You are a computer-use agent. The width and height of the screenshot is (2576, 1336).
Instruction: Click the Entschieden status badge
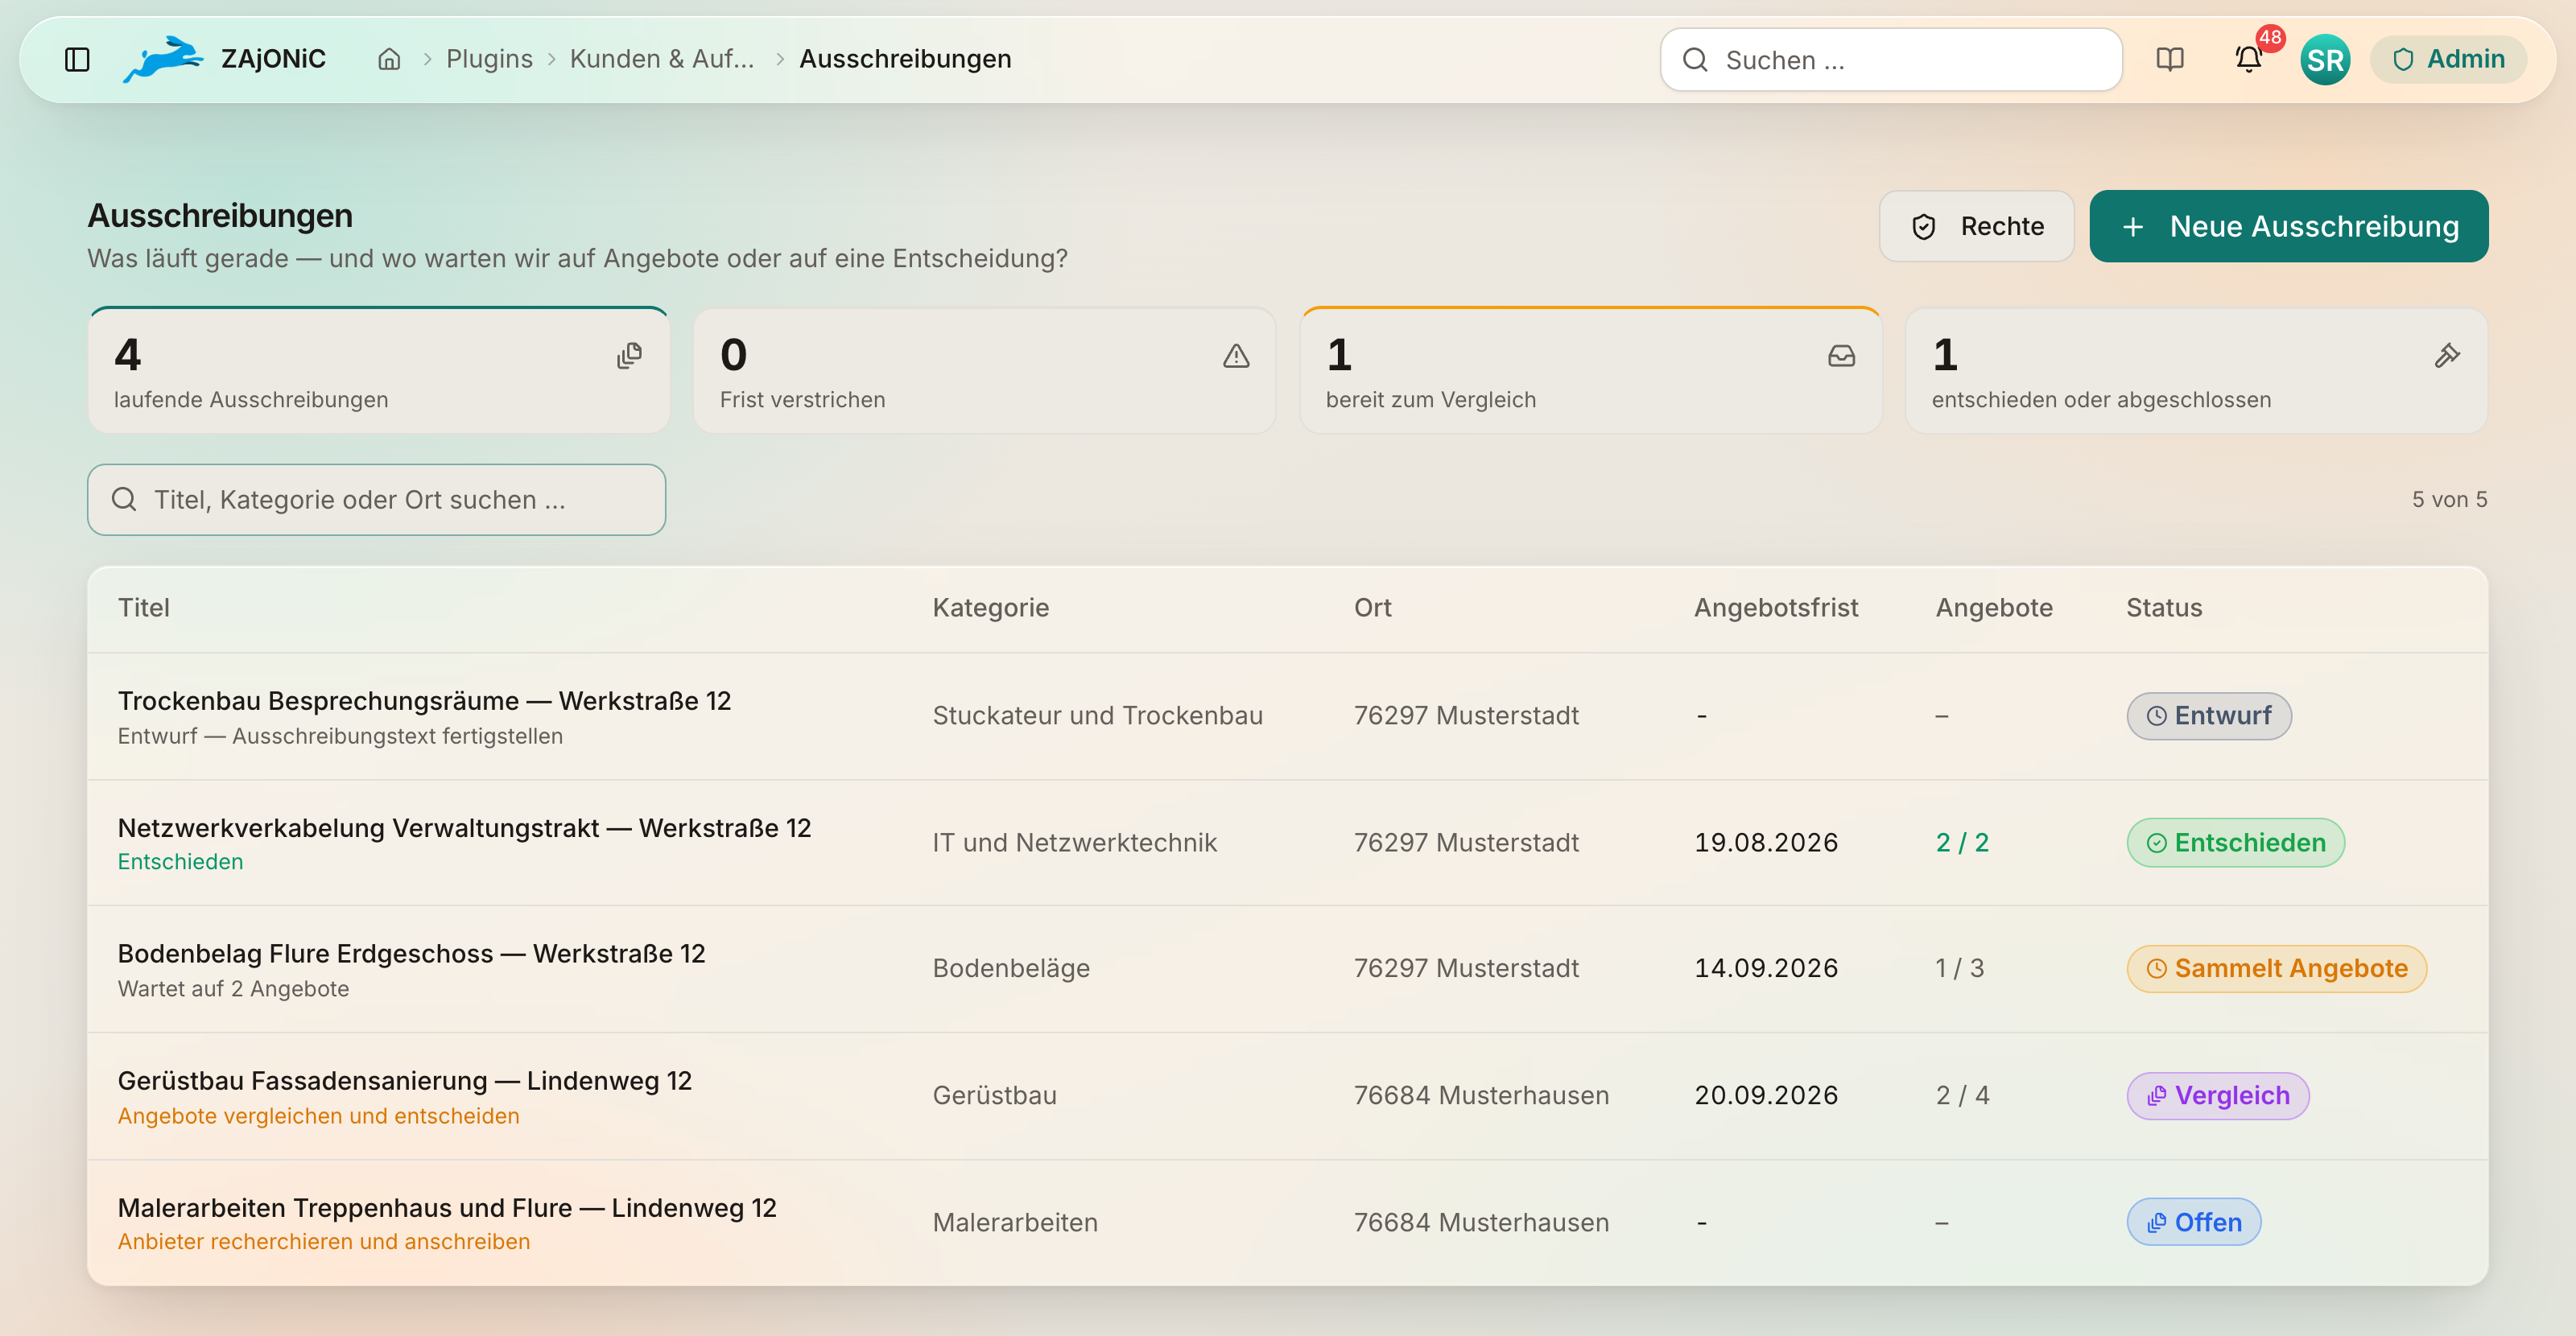point(2235,843)
